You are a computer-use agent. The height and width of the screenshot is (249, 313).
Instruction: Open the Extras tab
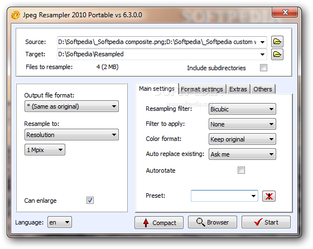(238, 89)
